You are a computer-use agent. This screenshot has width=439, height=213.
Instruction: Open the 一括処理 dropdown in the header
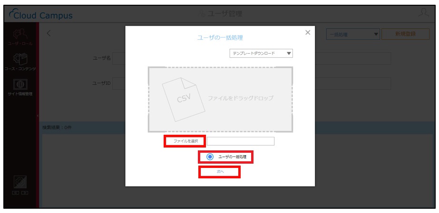(x=353, y=35)
